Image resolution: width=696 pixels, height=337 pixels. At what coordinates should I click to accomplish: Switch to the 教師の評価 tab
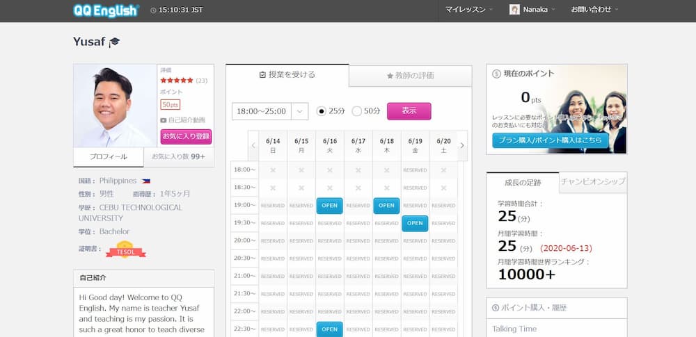410,76
